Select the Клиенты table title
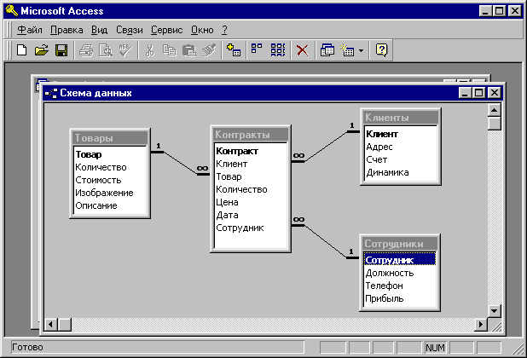The image size is (527, 358). coord(401,118)
